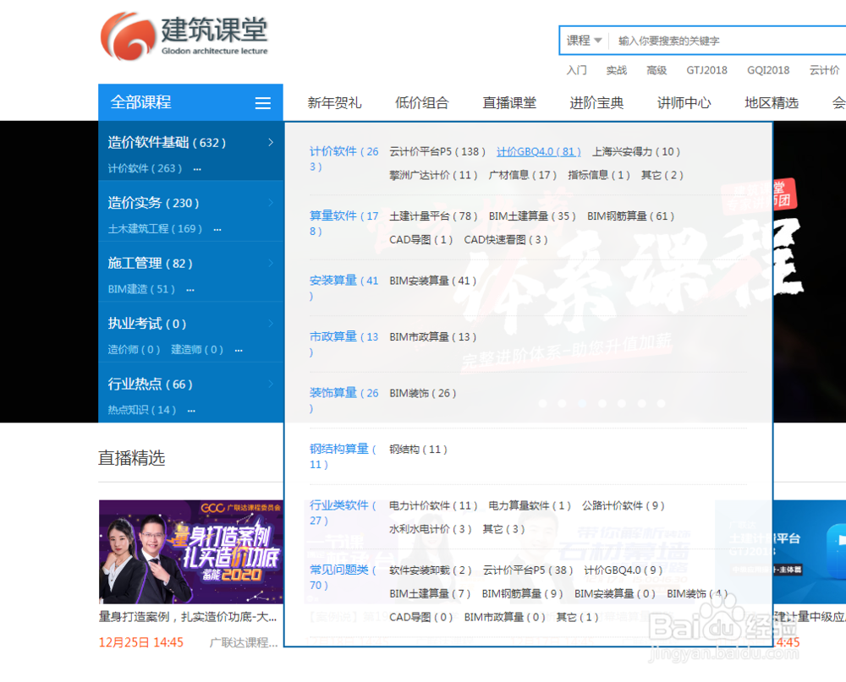This screenshot has width=846, height=682.
Task: Select 软件安装卸载 (2) subcategory
Action: point(430,570)
